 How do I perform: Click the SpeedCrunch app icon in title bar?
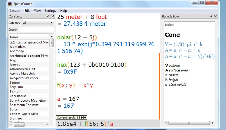[x=10, y=4]
